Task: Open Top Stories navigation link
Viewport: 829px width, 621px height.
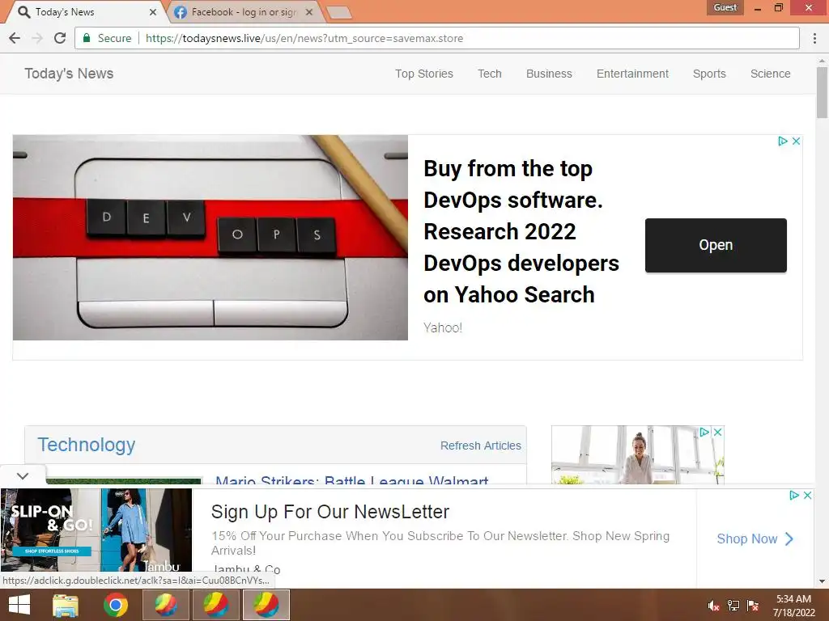Action: [424, 74]
